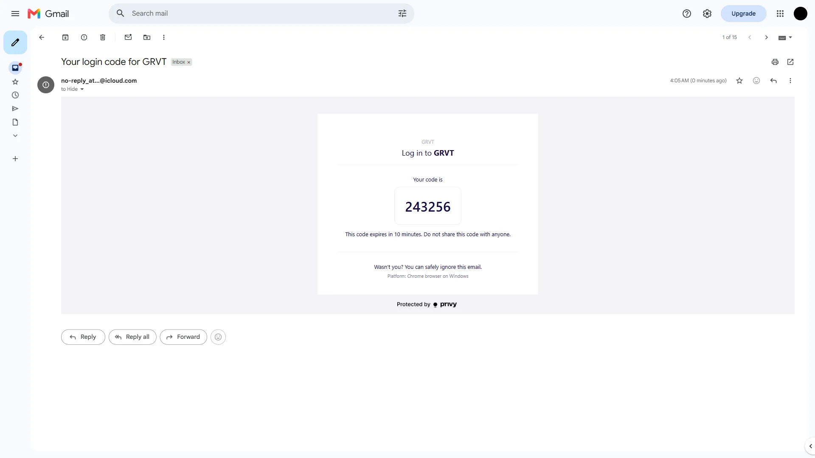This screenshot has width=815, height=458.
Task: Show the side panel arrow
Action: 810,446
